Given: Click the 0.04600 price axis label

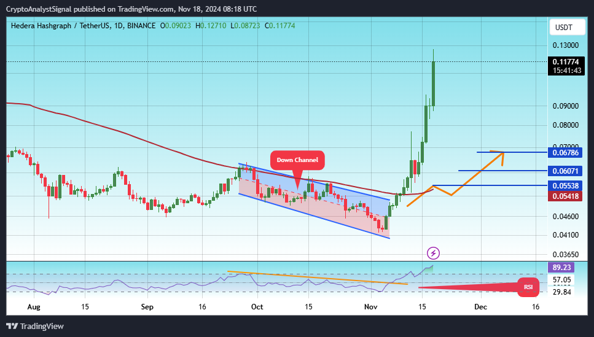Looking at the screenshot, I should pyautogui.click(x=566, y=217).
